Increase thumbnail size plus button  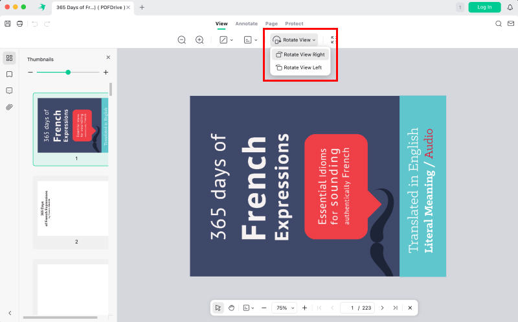[x=106, y=72]
